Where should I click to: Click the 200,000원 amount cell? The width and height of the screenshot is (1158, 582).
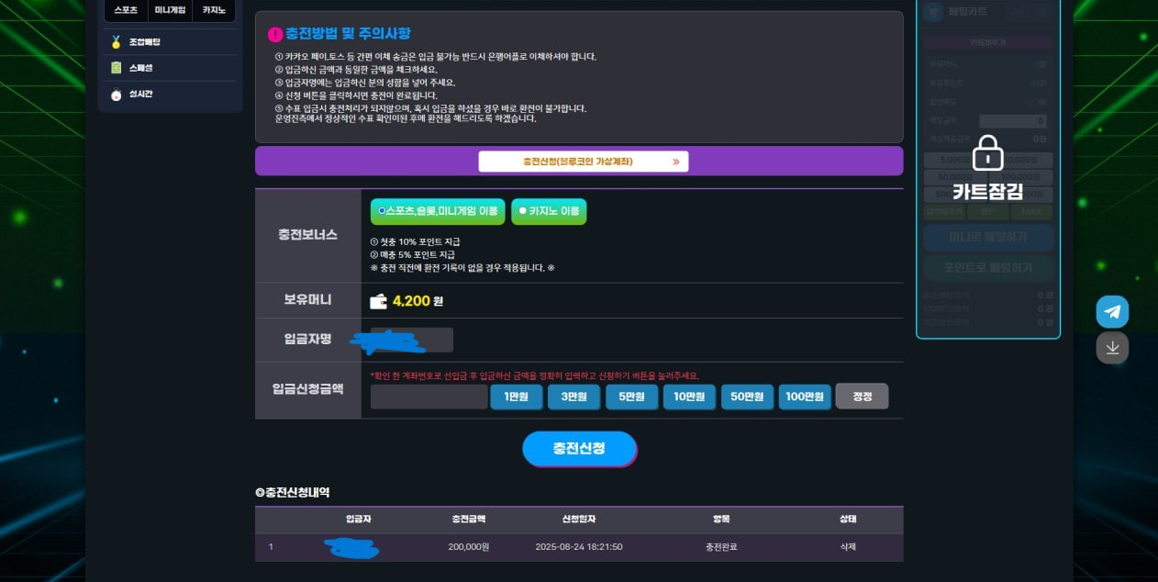[469, 547]
